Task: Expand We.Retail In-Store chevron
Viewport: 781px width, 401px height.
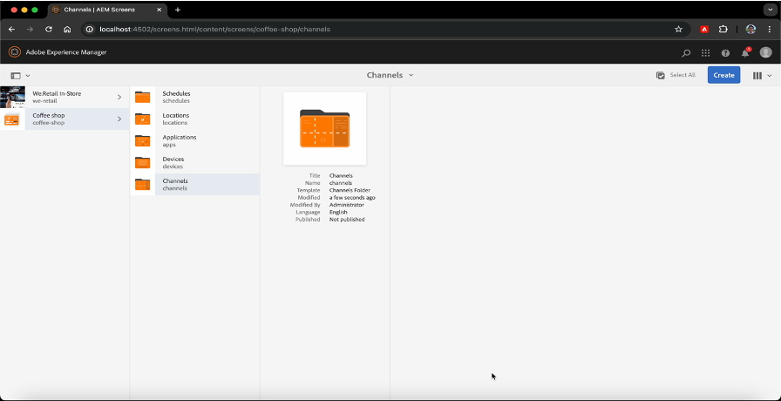Action: point(119,97)
